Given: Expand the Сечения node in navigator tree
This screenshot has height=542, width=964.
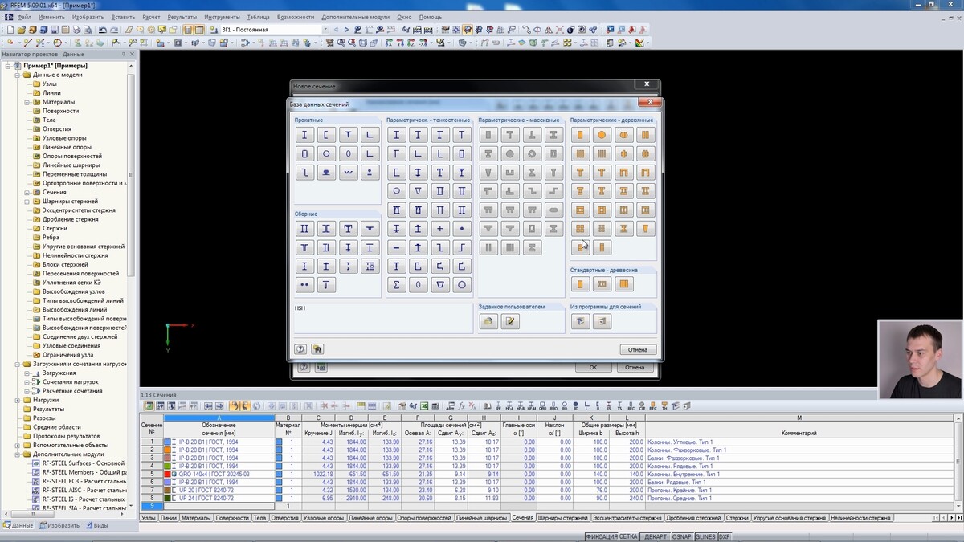Looking at the screenshot, I should coord(27,193).
